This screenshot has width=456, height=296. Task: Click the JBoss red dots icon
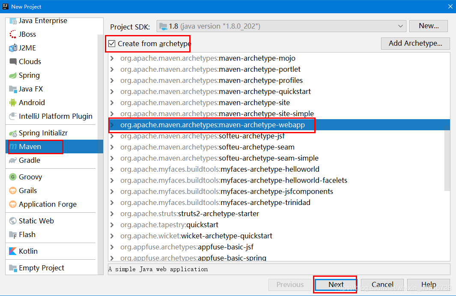click(x=13, y=34)
